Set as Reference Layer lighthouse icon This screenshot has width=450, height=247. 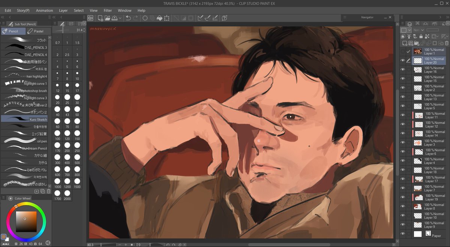409,36
